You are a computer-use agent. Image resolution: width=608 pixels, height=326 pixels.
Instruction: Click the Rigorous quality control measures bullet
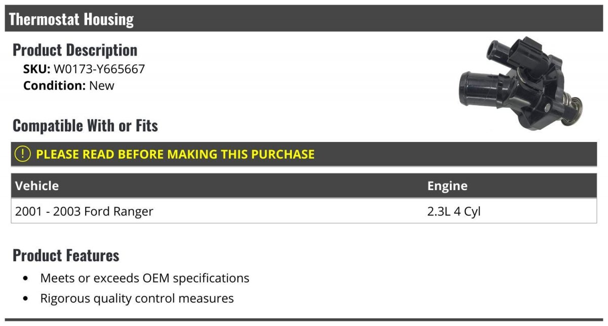(137, 298)
